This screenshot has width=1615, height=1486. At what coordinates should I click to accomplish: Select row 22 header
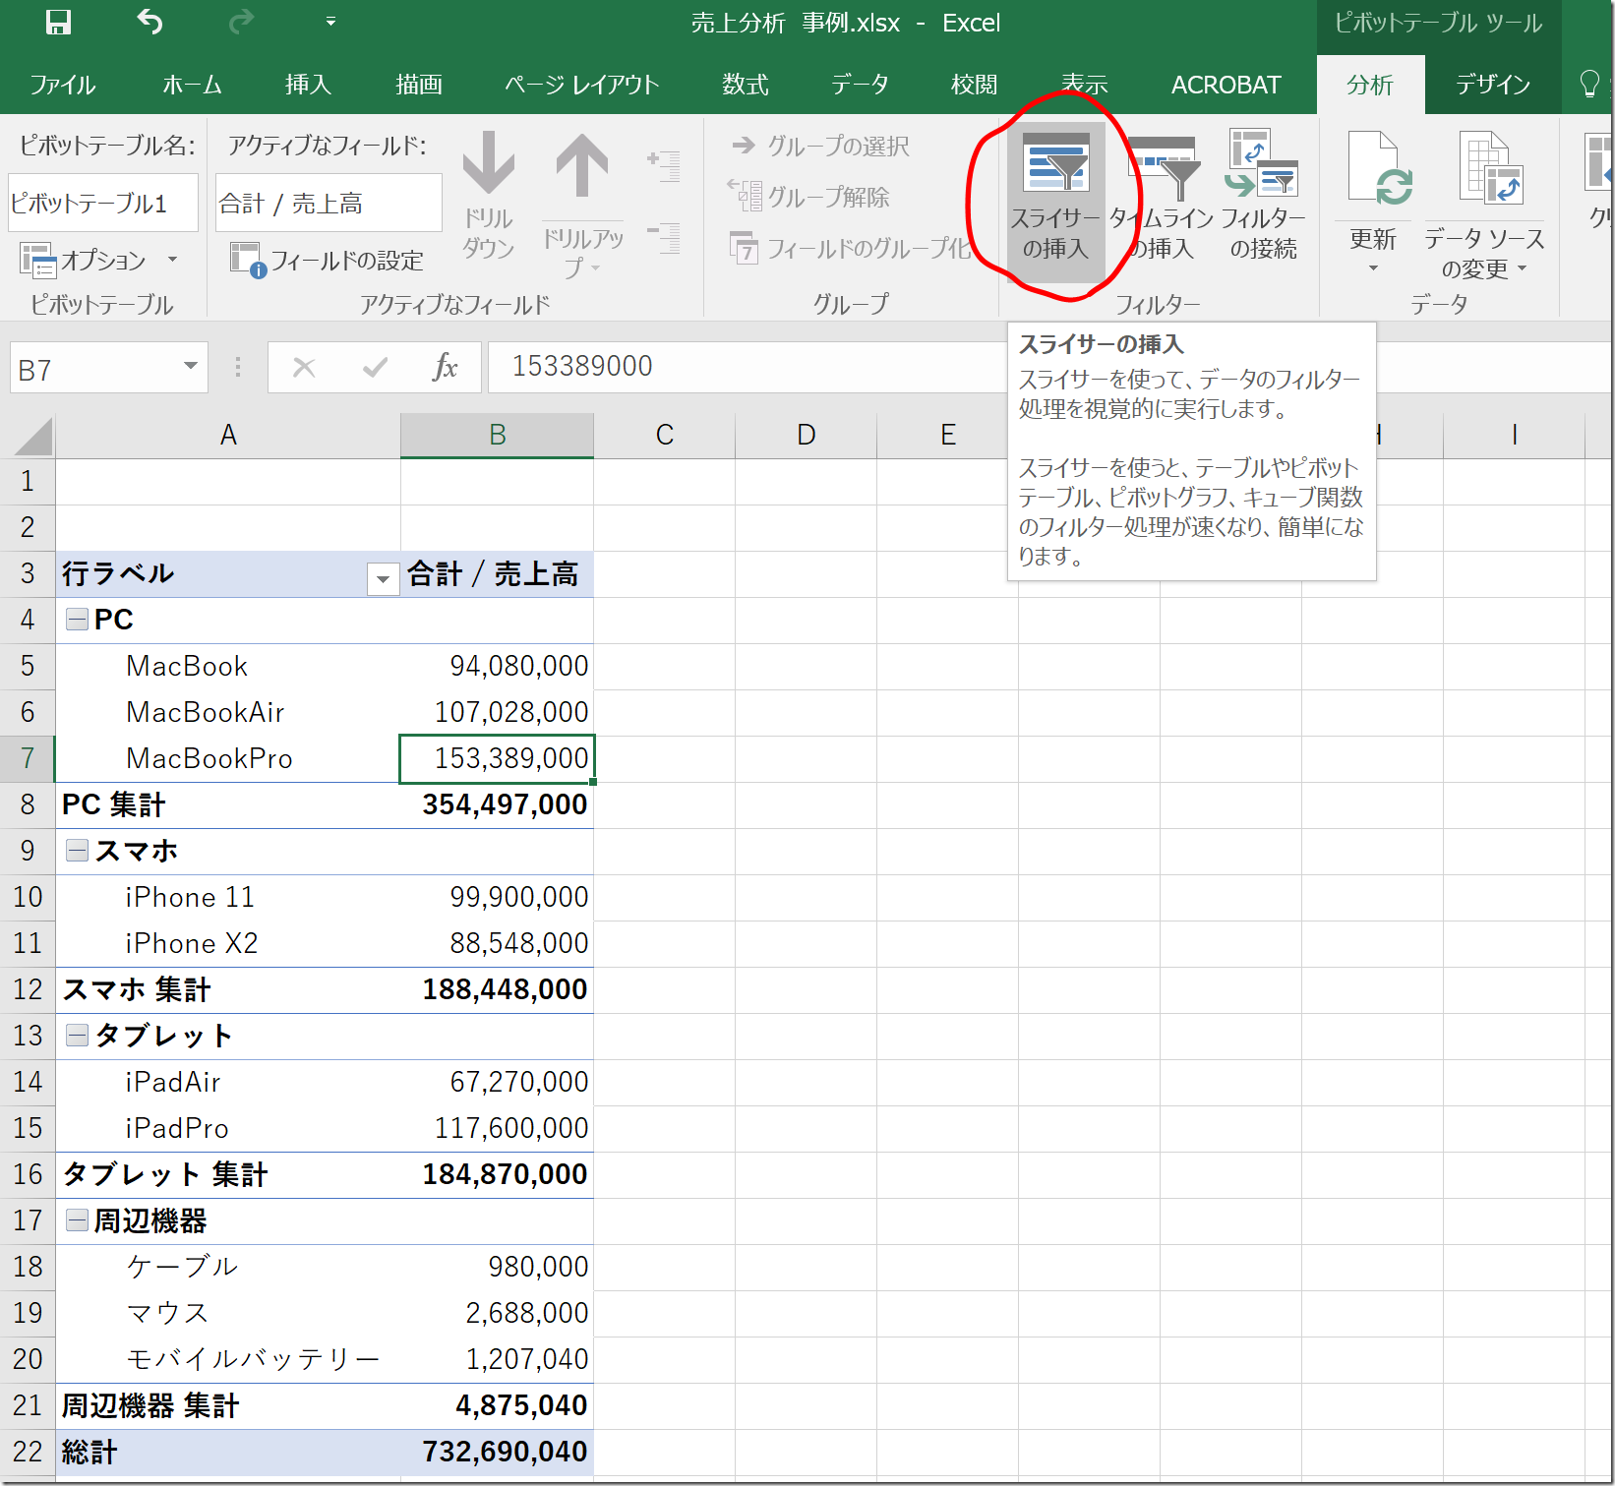pyautogui.click(x=28, y=1452)
